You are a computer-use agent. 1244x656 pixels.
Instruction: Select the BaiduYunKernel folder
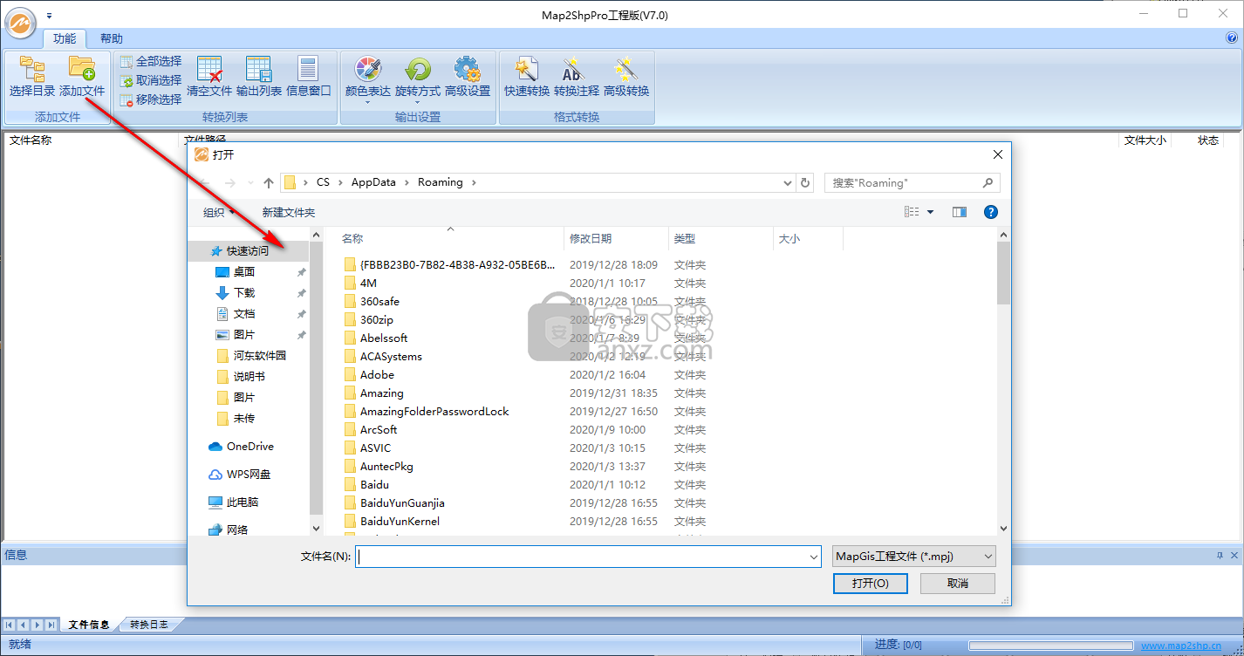[400, 521]
